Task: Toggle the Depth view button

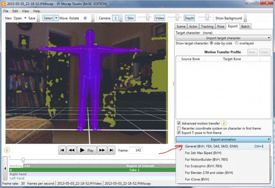Action: (x=189, y=18)
